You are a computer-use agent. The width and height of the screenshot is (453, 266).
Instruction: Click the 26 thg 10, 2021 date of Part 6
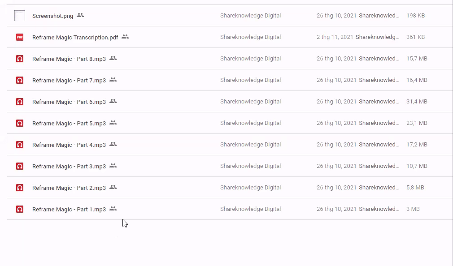336,102
